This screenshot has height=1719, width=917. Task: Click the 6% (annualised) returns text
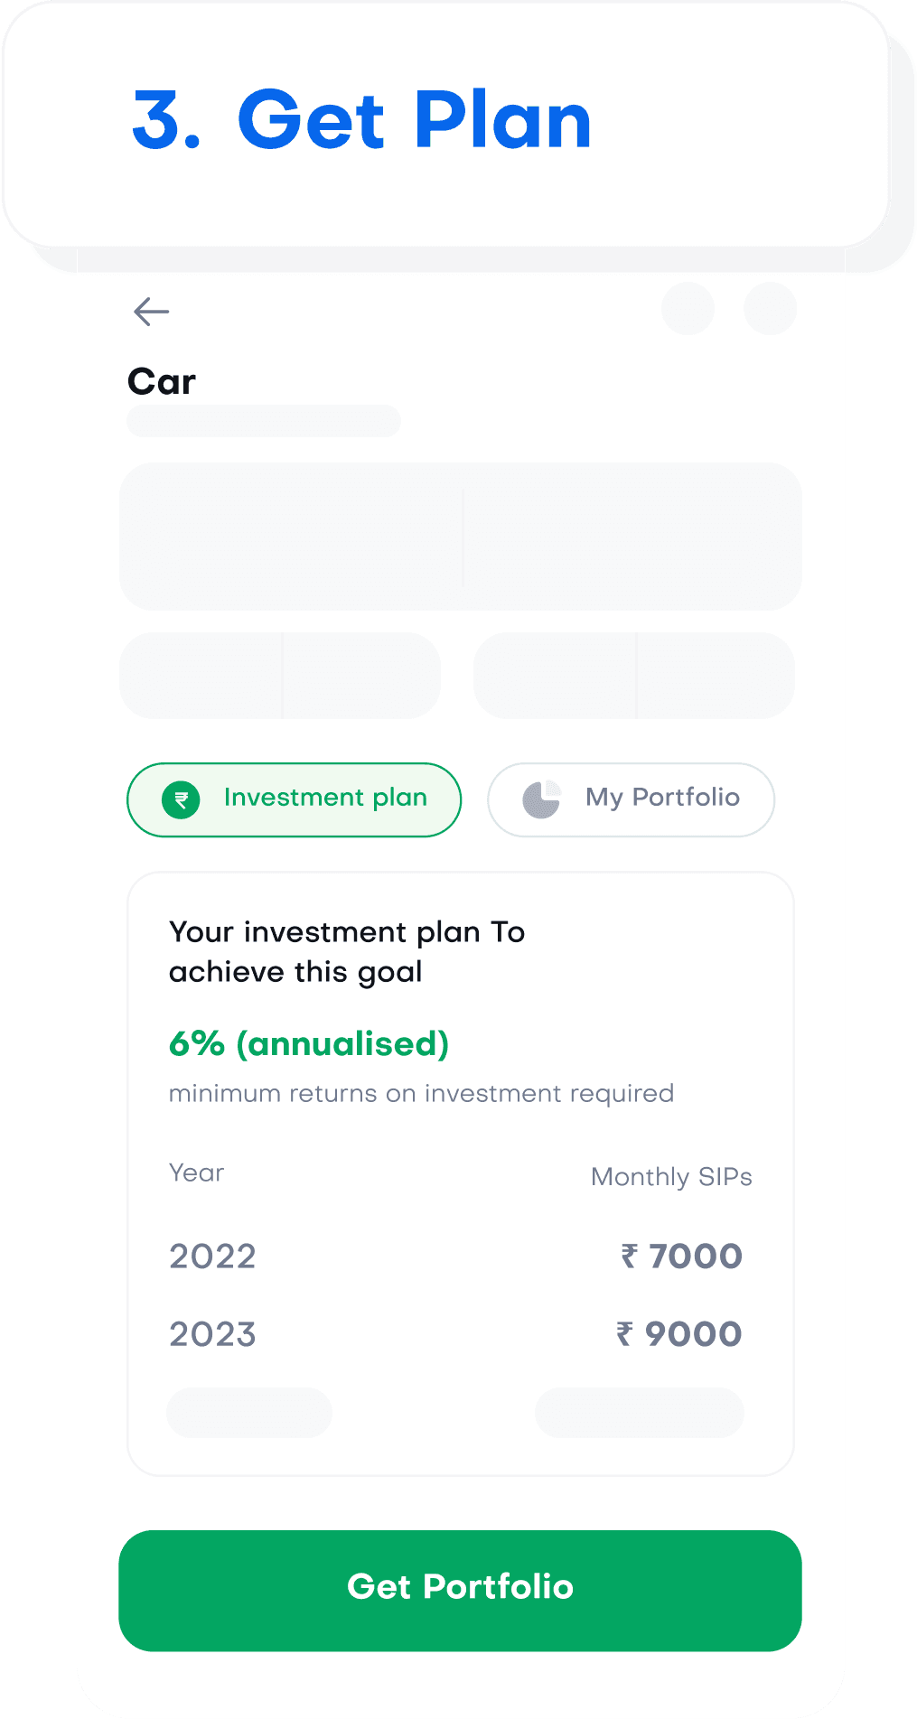(x=309, y=1044)
